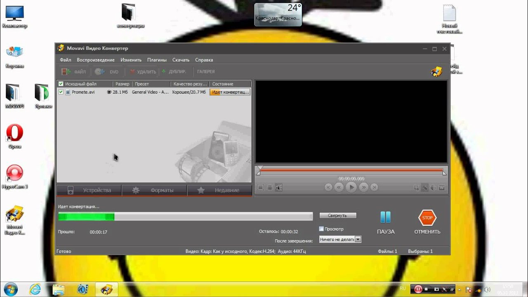Uncheck the Promete.avi file checkbox

tap(61, 92)
